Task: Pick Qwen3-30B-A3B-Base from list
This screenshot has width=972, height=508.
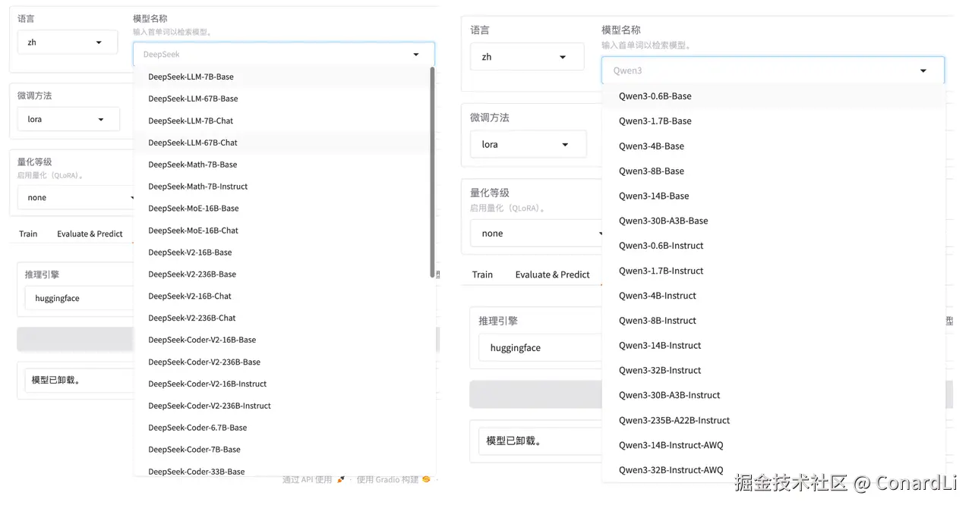Action: point(773,221)
